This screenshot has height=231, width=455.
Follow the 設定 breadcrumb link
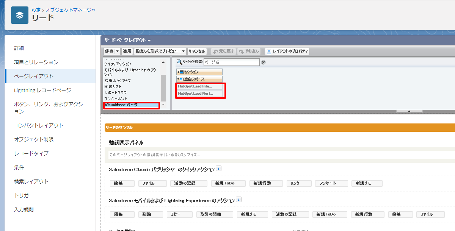pos(36,10)
